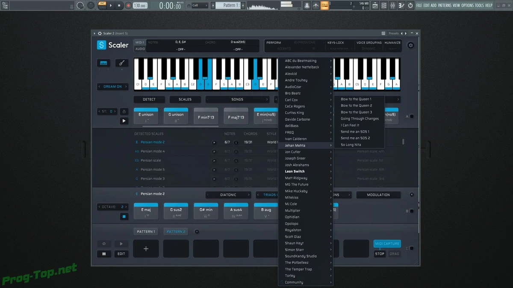The width and height of the screenshot is (513, 288).
Task: Open the Leon Switch entry
Action: point(306,172)
